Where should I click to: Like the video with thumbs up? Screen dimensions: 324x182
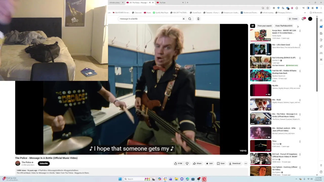178,164
